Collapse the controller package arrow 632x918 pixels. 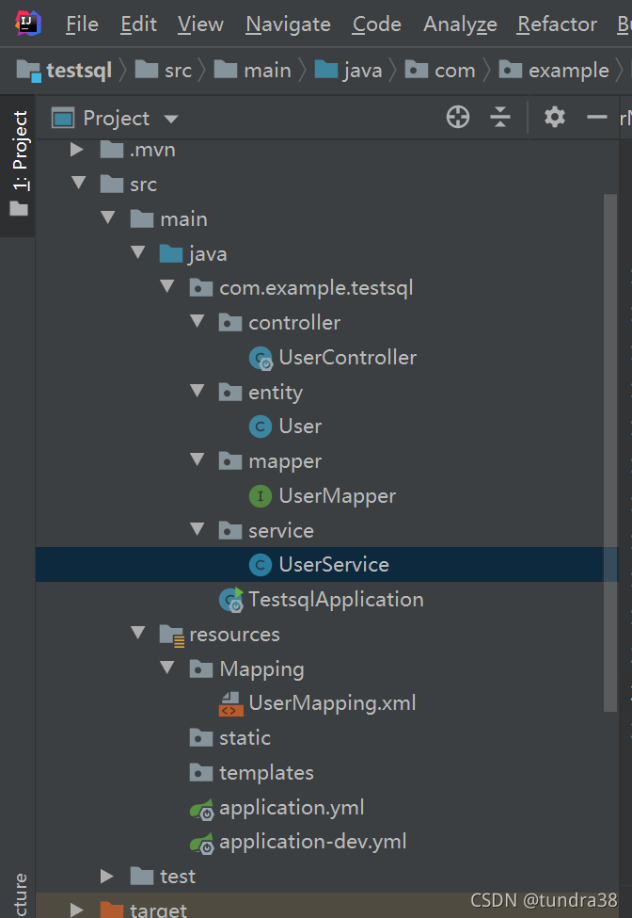click(x=197, y=321)
